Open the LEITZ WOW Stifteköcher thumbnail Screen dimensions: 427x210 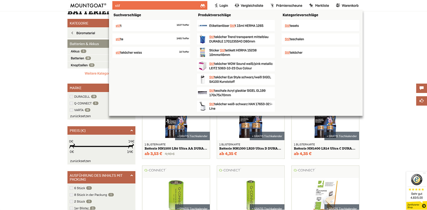(203, 66)
